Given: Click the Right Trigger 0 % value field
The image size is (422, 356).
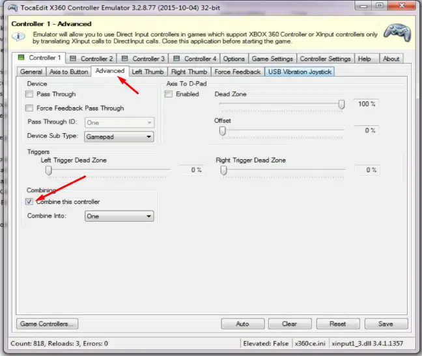Looking at the screenshot, I should point(367,170).
